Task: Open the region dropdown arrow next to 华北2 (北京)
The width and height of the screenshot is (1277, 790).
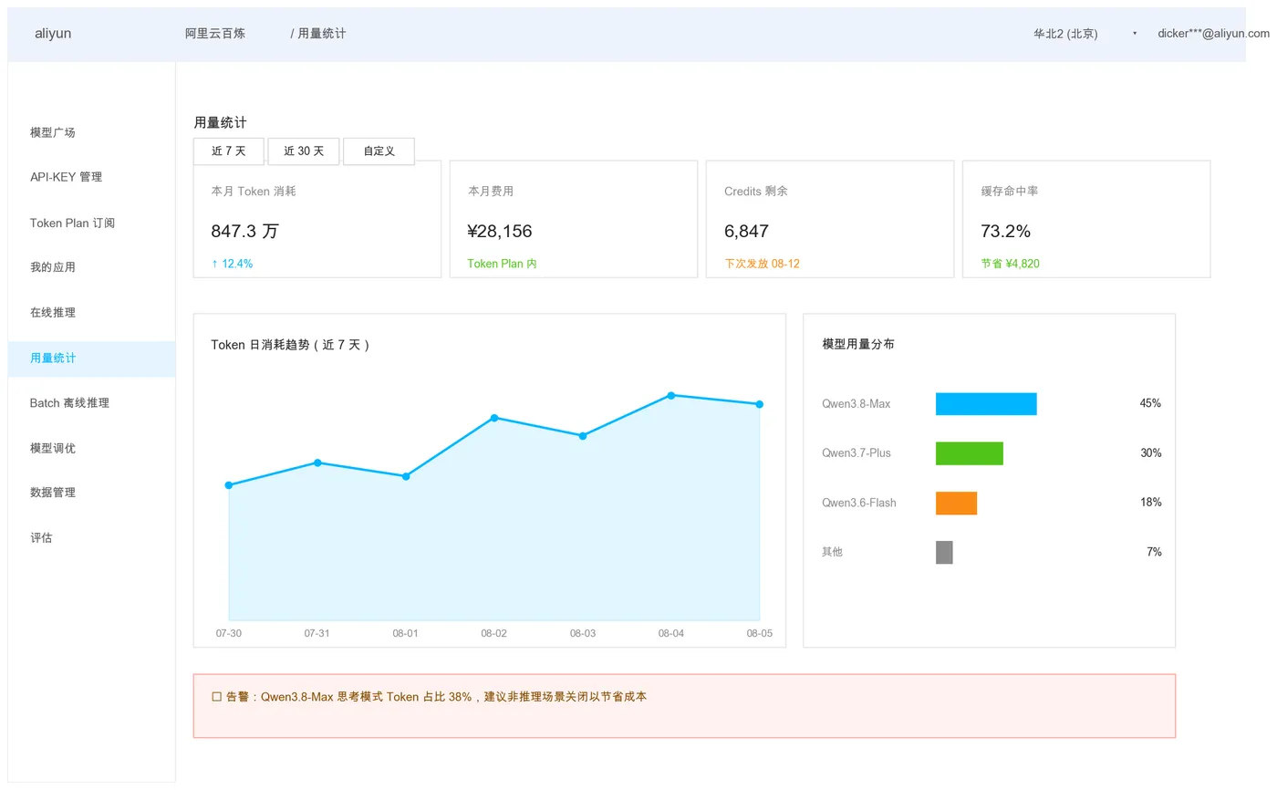Action: click(1135, 34)
